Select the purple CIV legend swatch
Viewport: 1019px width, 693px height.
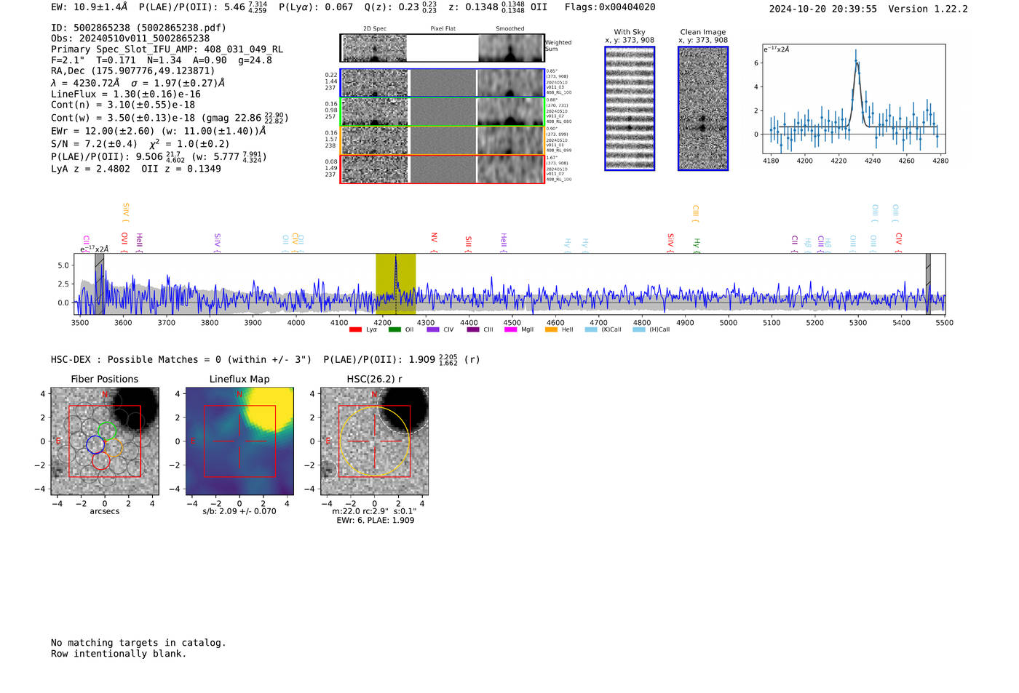tap(433, 330)
